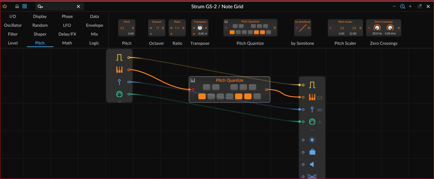The image size is (434, 179).
Task: Switch to the Envelope category
Action: pos(94,25)
